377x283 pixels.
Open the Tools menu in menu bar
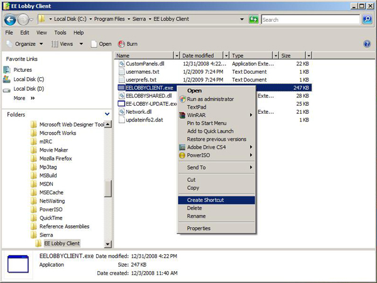point(60,32)
